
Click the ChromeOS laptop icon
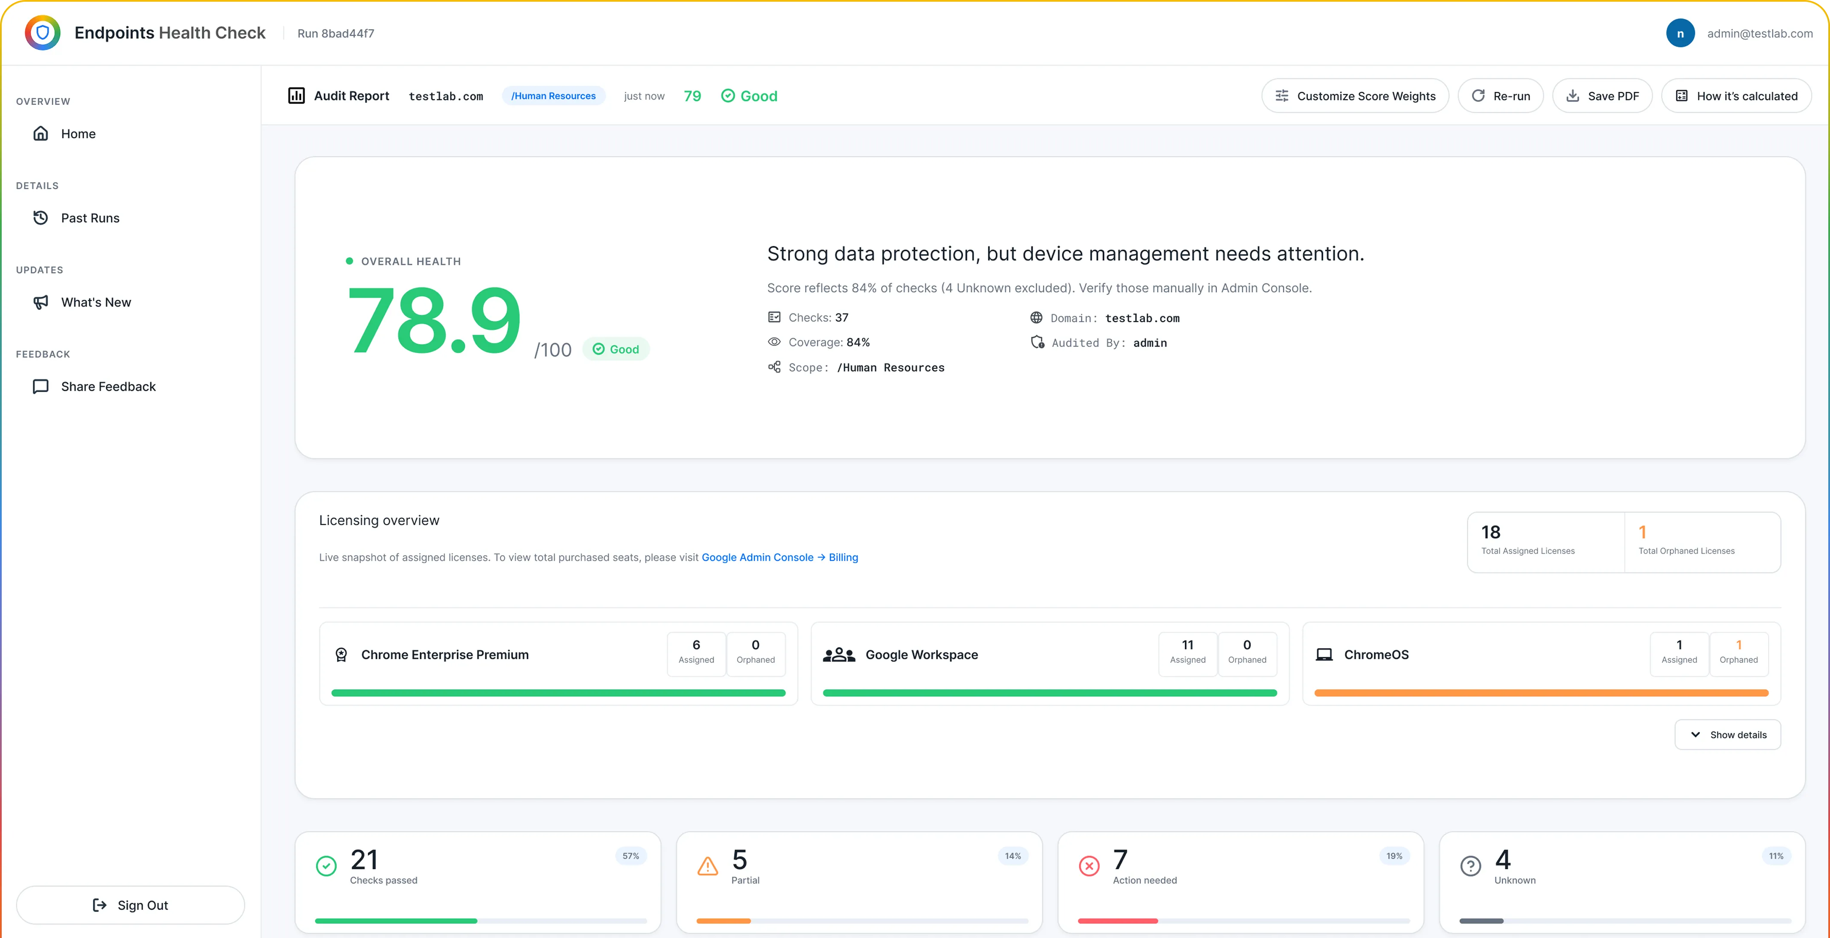(1324, 655)
